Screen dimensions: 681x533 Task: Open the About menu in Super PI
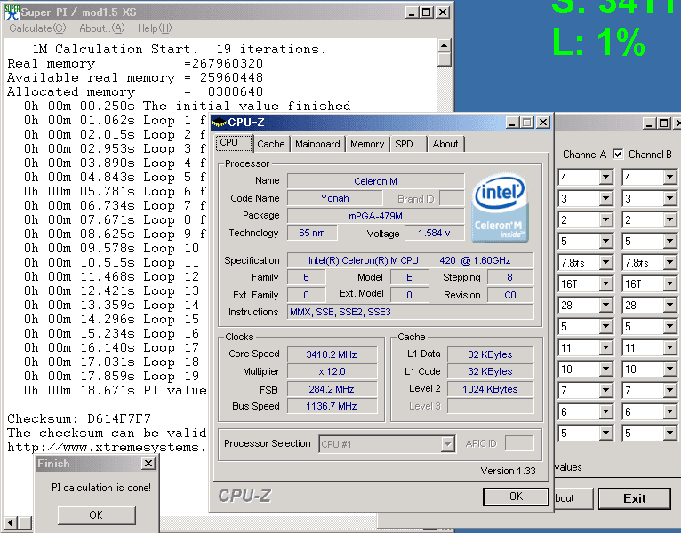(x=101, y=28)
